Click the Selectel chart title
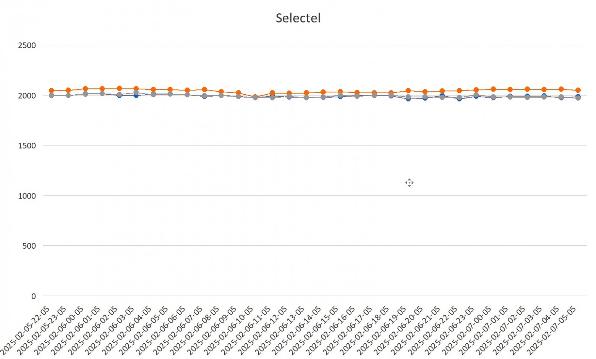 coord(298,18)
